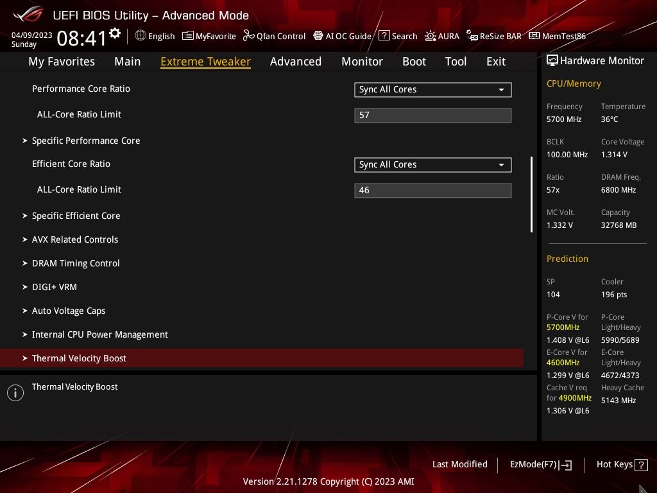Screen dimensions: 657x493
Task: Click the Search question-mark icon
Action: tap(384, 36)
